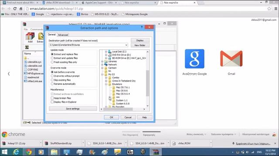The image size is (279, 156).
Task: Switch to the Advanced tab
Action: coord(63,35)
